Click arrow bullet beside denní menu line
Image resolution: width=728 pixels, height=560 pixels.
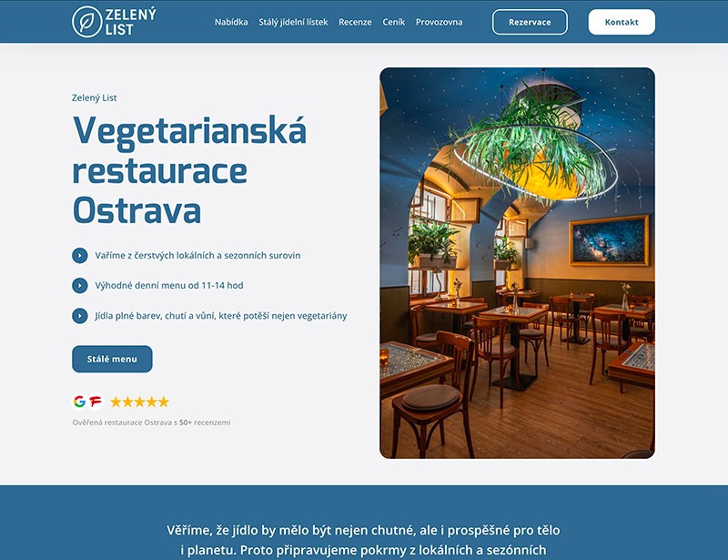[x=80, y=285]
